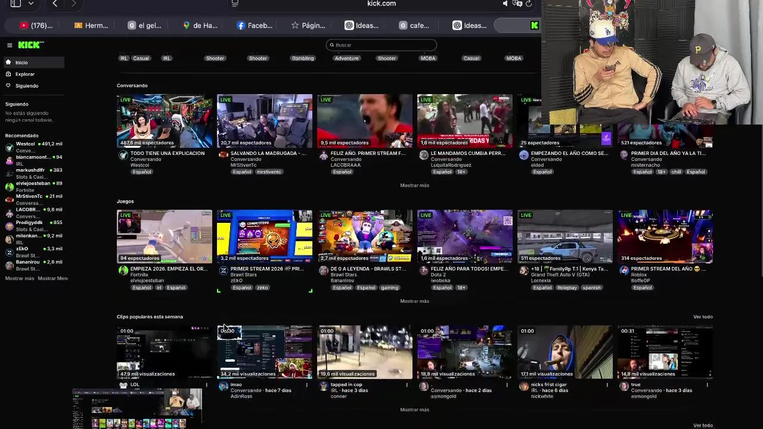The image size is (763, 429).
Task: Expand sidebar list with Mostrar más
Action: coord(20,278)
